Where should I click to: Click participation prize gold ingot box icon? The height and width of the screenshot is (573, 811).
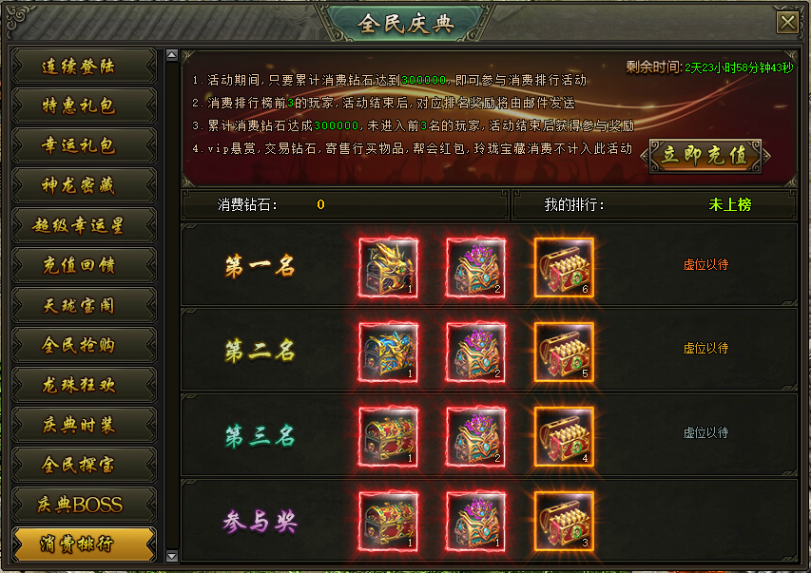[x=564, y=522]
